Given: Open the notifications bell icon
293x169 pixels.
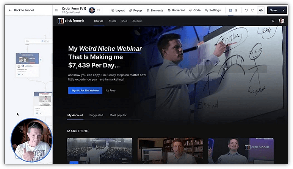Looking at the screenshot, I should (273, 21).
